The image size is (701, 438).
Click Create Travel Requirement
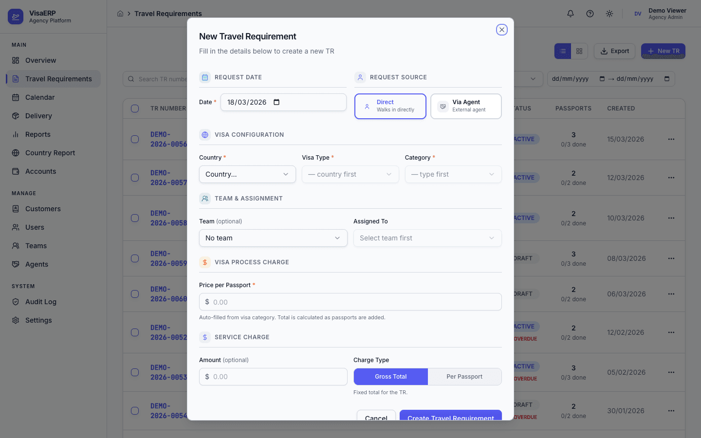450,417
